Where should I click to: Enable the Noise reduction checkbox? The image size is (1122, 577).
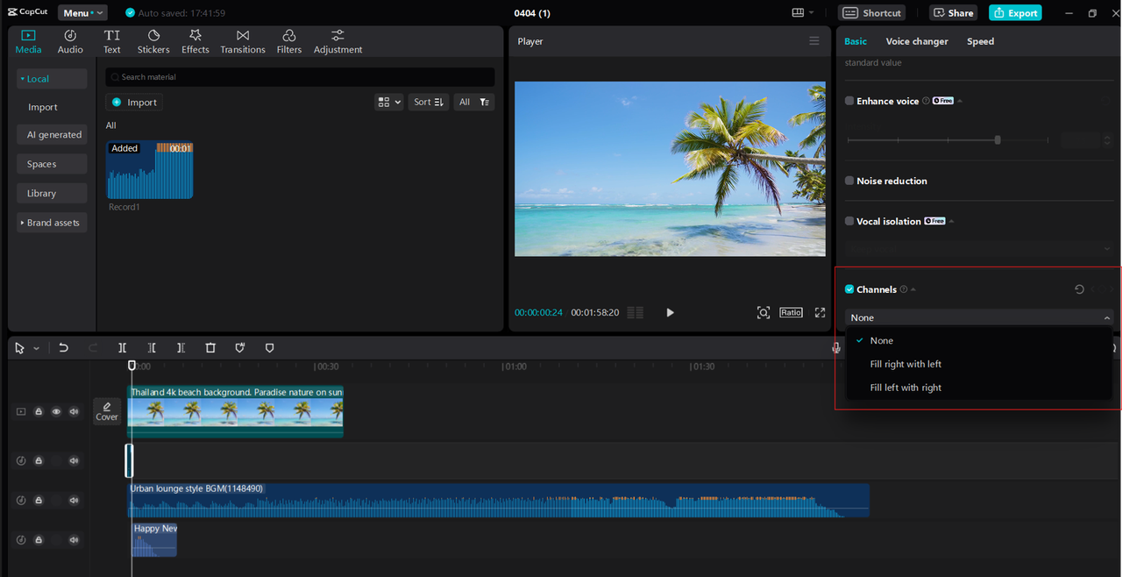(849, 181)
